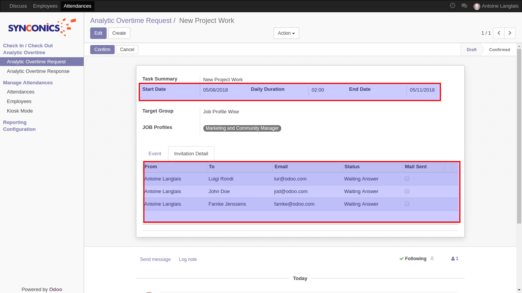Toggle Mail Sent checkbox for Famke Jenssens
The width and height of the screenshot is (522, 293).
point(407,204)
